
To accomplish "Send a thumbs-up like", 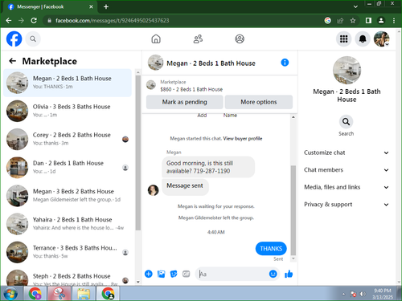I will coord(289,274).
